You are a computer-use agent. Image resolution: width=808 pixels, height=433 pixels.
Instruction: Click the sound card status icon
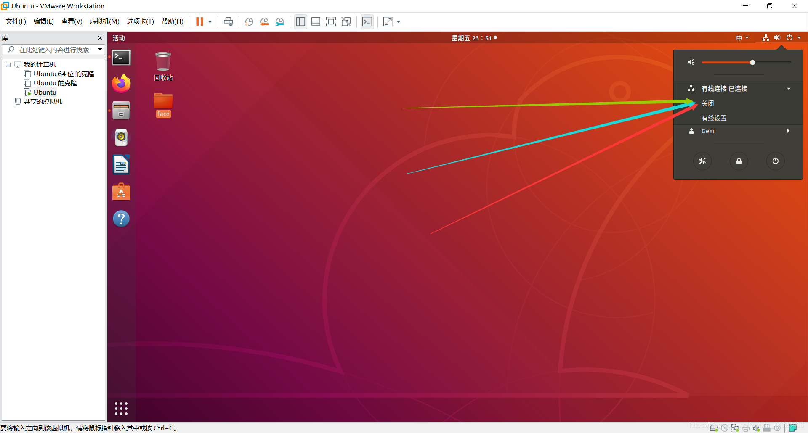pos(756,428)
